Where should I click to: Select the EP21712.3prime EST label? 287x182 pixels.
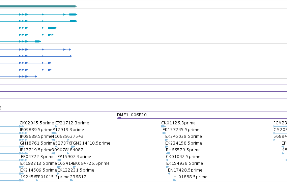point(72,123)
